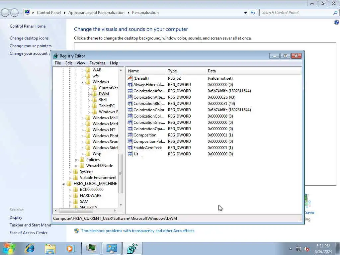The width and height of the screenshot is (340, 255).
Task: Click the EnableAeroPeek DWORD icon
Action: (x=130, y=147)
